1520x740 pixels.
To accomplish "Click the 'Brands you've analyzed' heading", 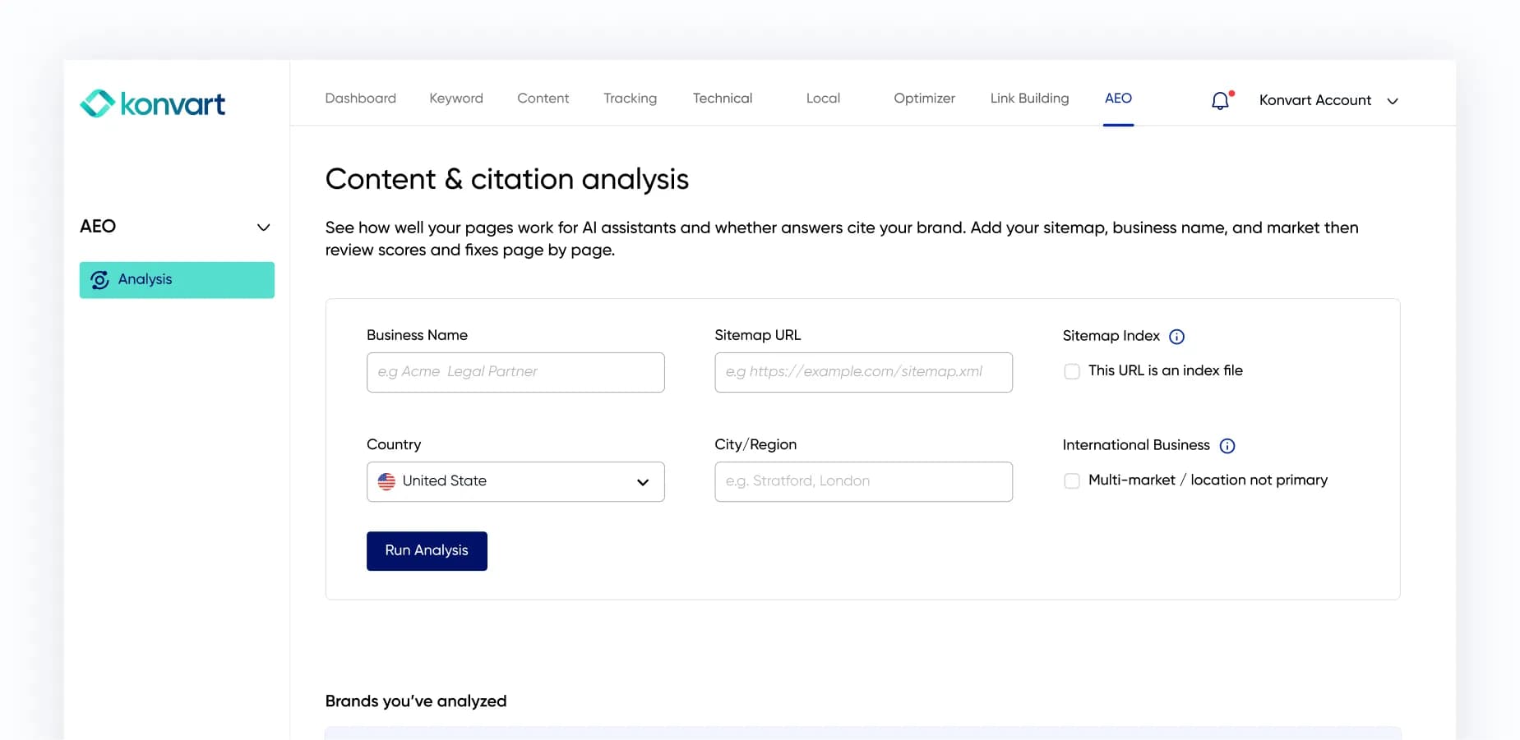I will click(x=416, y=701).
